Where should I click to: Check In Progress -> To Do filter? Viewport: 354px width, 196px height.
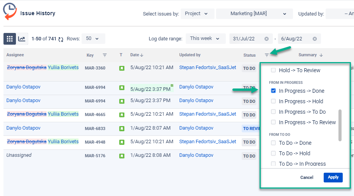click(x=273, y=112)
